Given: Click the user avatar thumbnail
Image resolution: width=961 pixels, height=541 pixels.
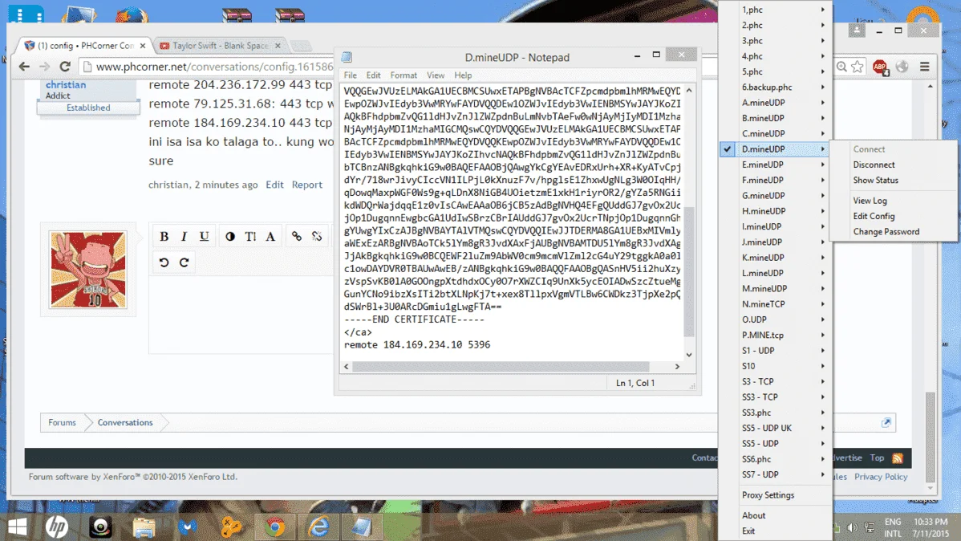Looking at the screenshot, I should [88, 270].
